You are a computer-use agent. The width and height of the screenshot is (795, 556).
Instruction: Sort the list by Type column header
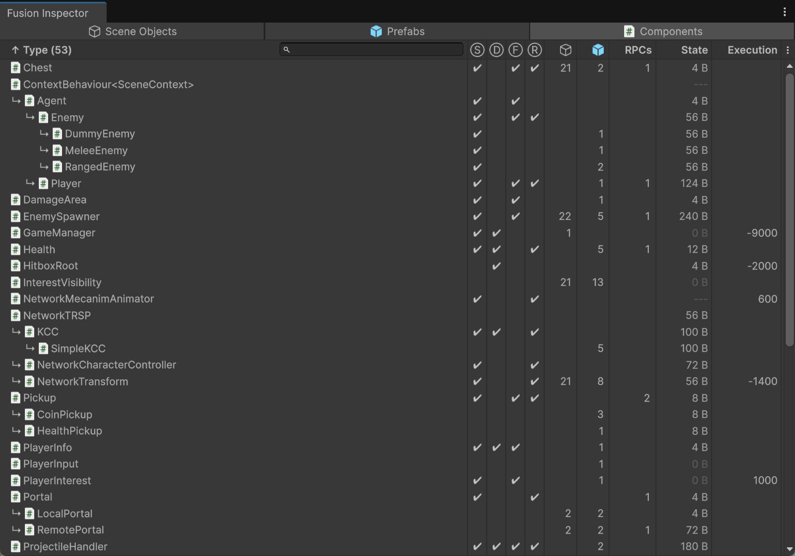pyautogui.click(x=42, y=50)
